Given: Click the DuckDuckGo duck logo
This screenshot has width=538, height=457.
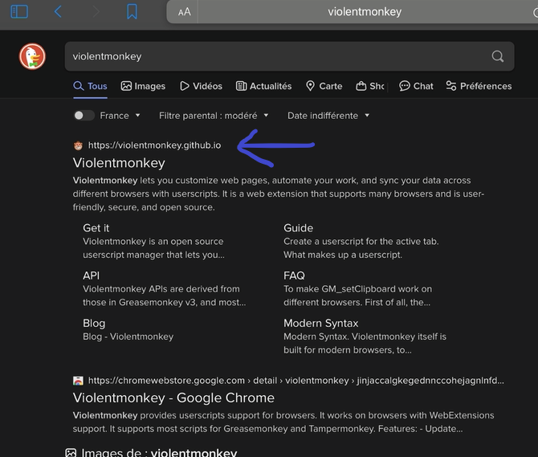Looking at the screenshot, I should (33, 56).
